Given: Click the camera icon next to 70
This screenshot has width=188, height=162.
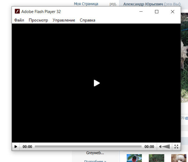Looking at the screenshot, I should [187, 118].
